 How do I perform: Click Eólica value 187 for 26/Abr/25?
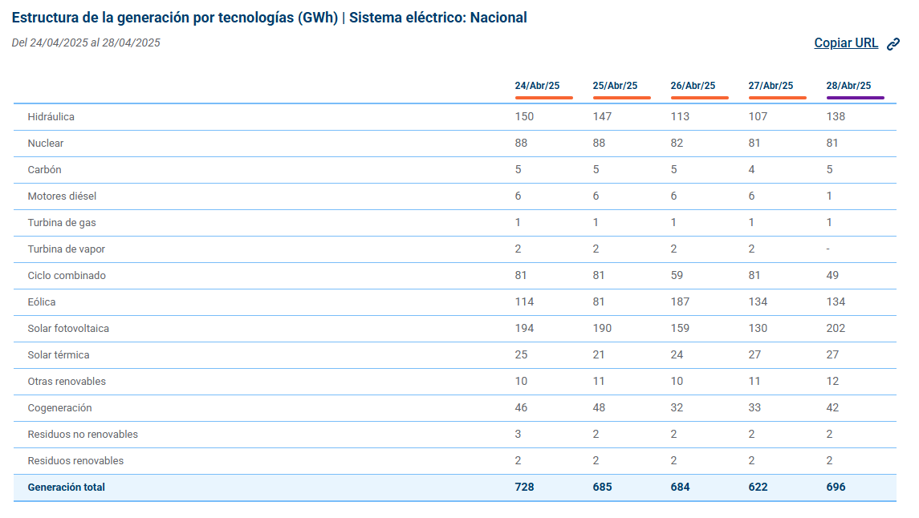680,302
